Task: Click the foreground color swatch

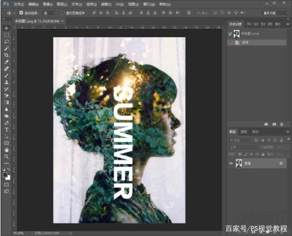Action: click(x=5, y=174)
